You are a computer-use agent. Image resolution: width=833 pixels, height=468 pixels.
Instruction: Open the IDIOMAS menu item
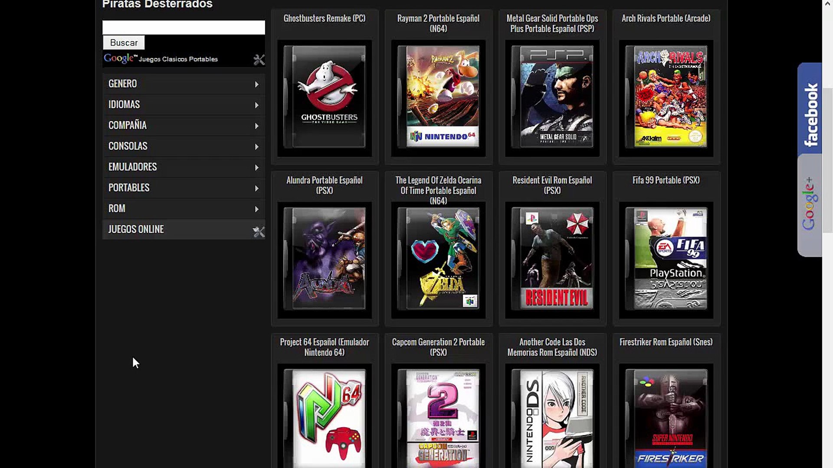(x=124, y=105)
